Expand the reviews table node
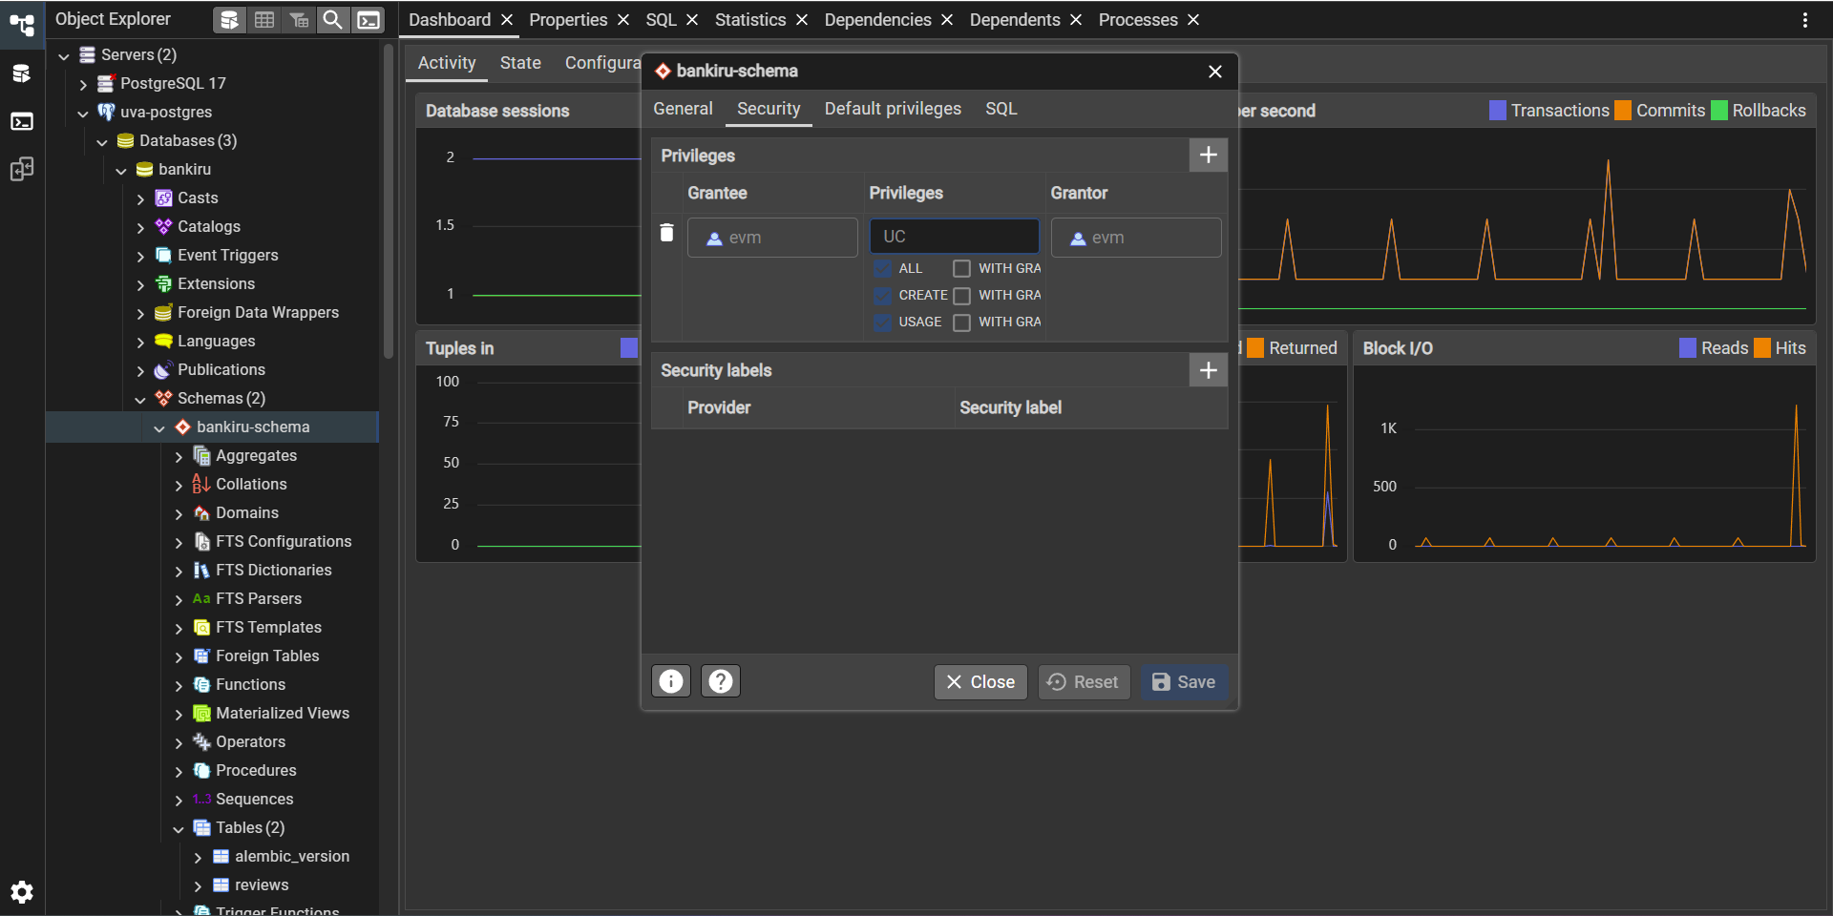The image size is (1833, 916). [198, 885]
